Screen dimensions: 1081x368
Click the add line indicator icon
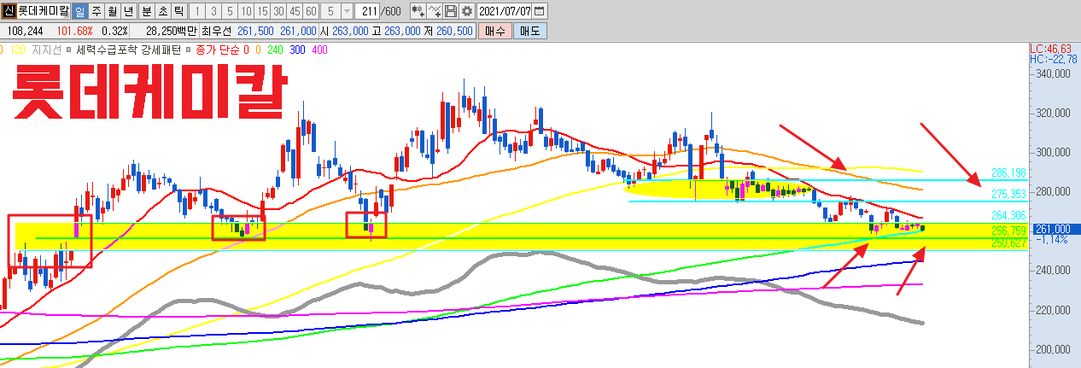click(x=435, y=11)
